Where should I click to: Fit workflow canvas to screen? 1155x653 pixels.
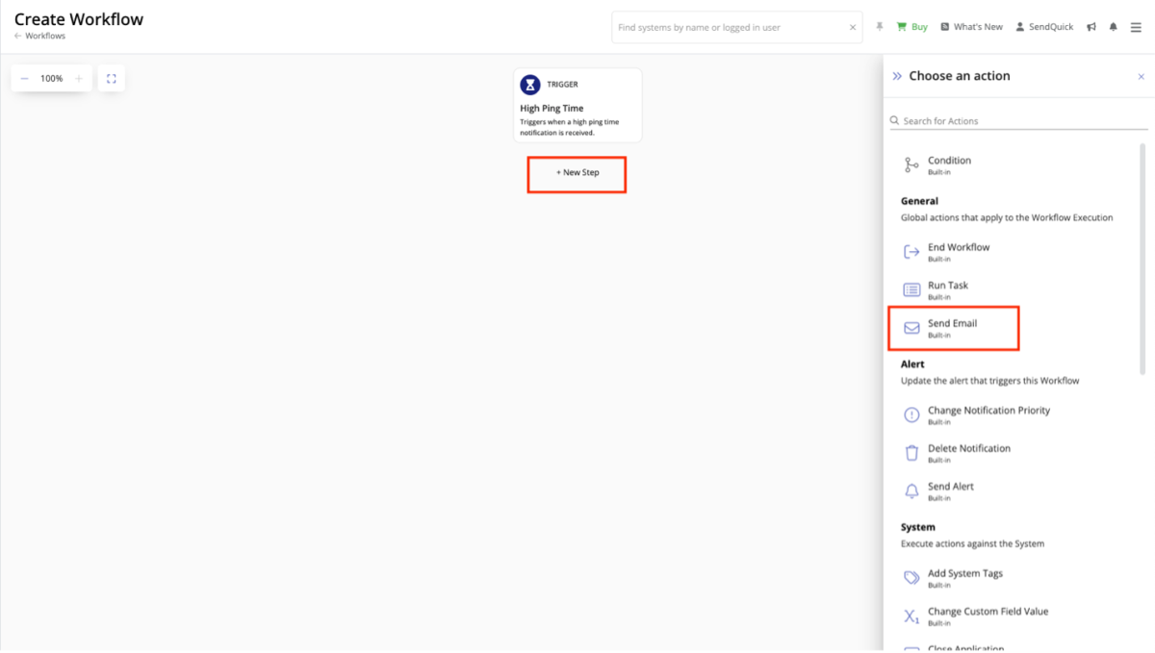pos(112,79)
